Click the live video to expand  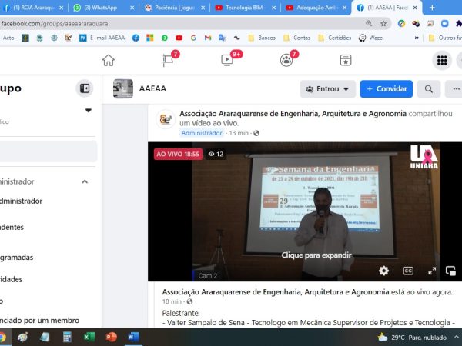(316, 255)
